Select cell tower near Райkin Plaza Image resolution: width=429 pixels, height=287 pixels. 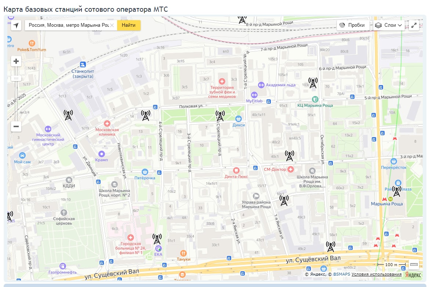coord(397,191)
